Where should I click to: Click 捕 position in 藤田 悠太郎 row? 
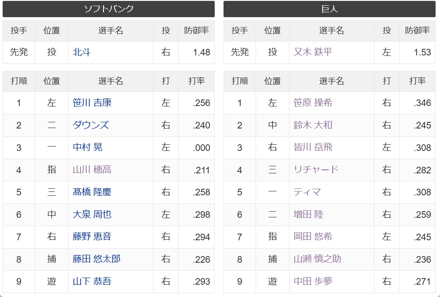click(x=51, y=259)
